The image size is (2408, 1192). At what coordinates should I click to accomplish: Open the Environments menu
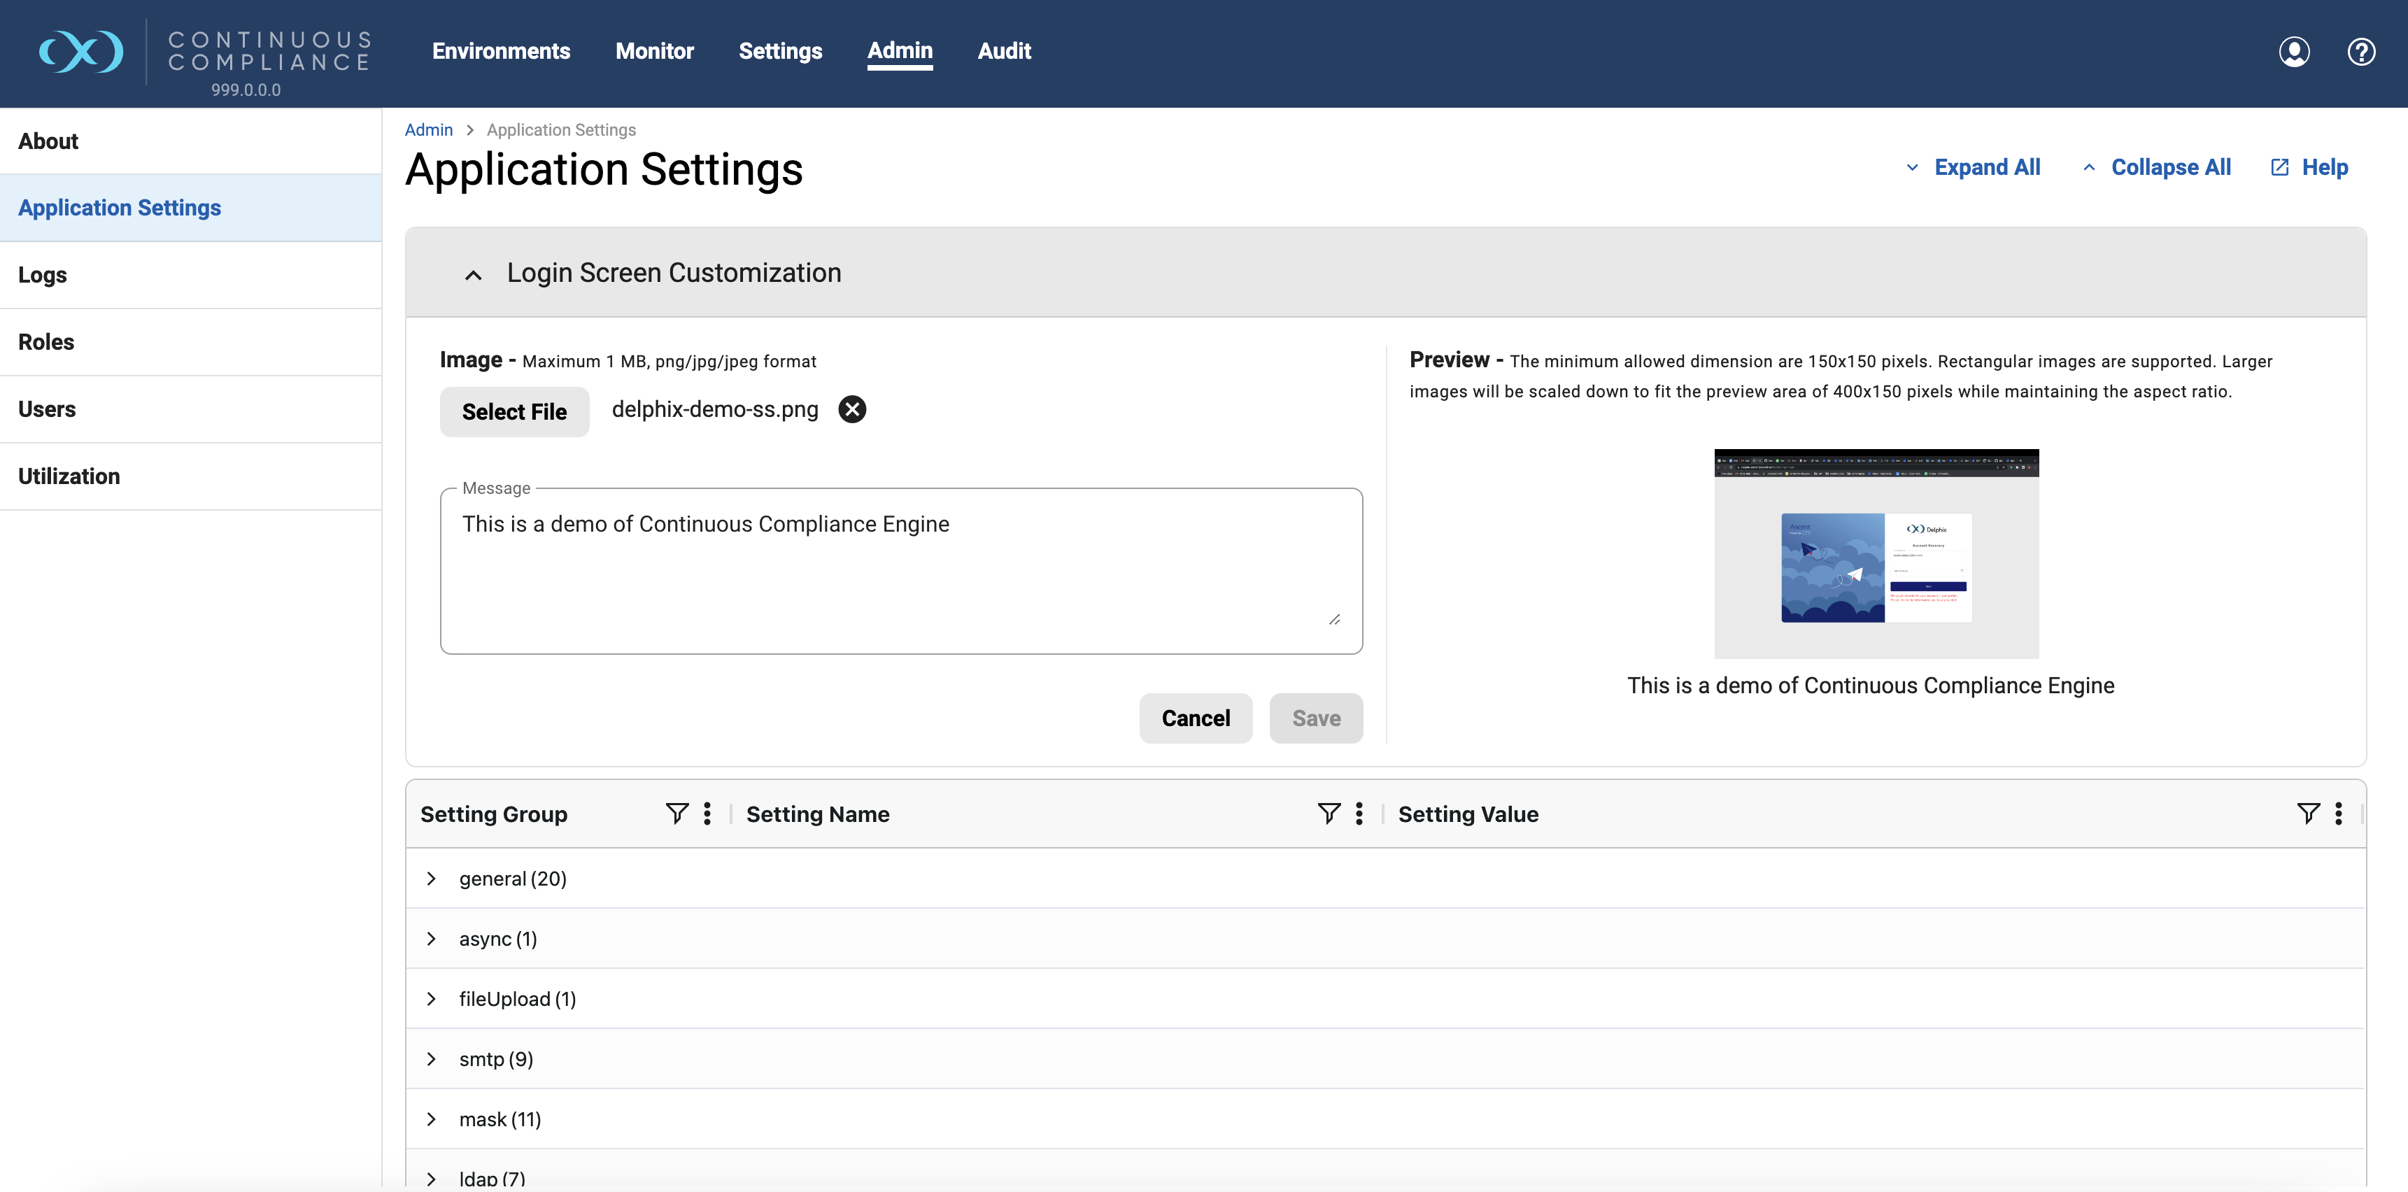501,52
